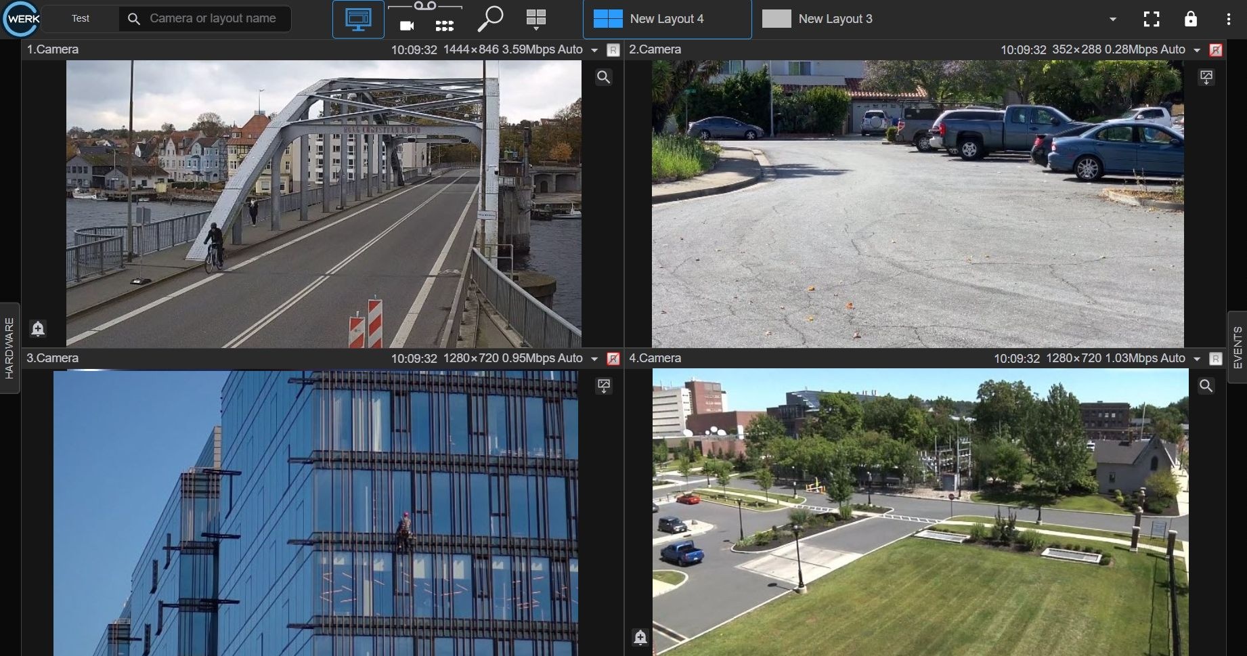Open the HARDWARE side panel
Viewport: 1247px width, 656px height.
pos(9,348)
